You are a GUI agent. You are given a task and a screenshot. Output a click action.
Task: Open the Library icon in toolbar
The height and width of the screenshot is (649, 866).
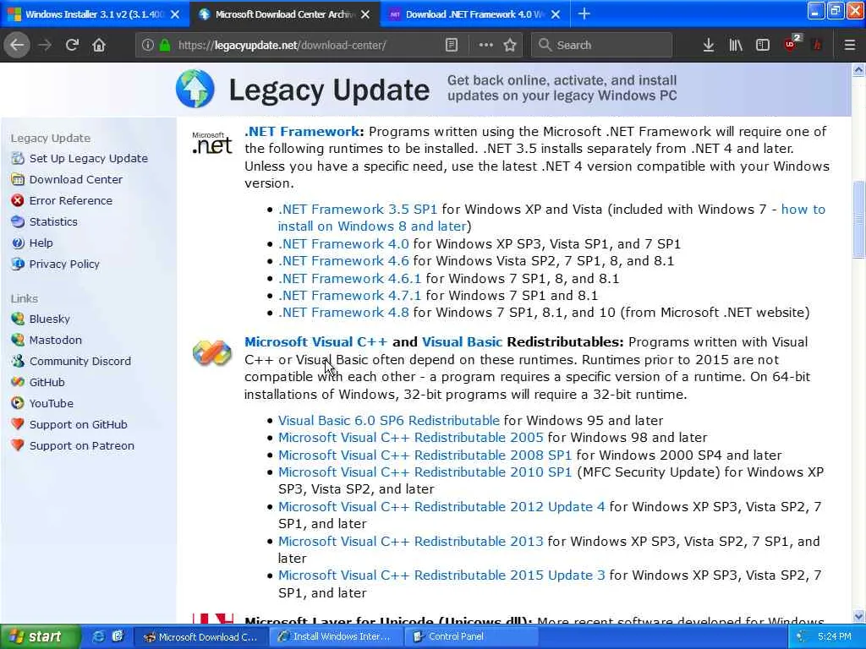point(736,45)
